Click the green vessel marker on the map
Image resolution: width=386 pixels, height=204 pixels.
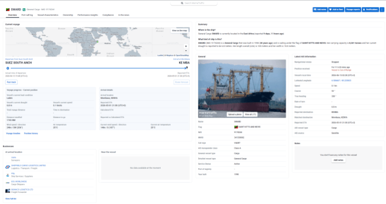97,42
